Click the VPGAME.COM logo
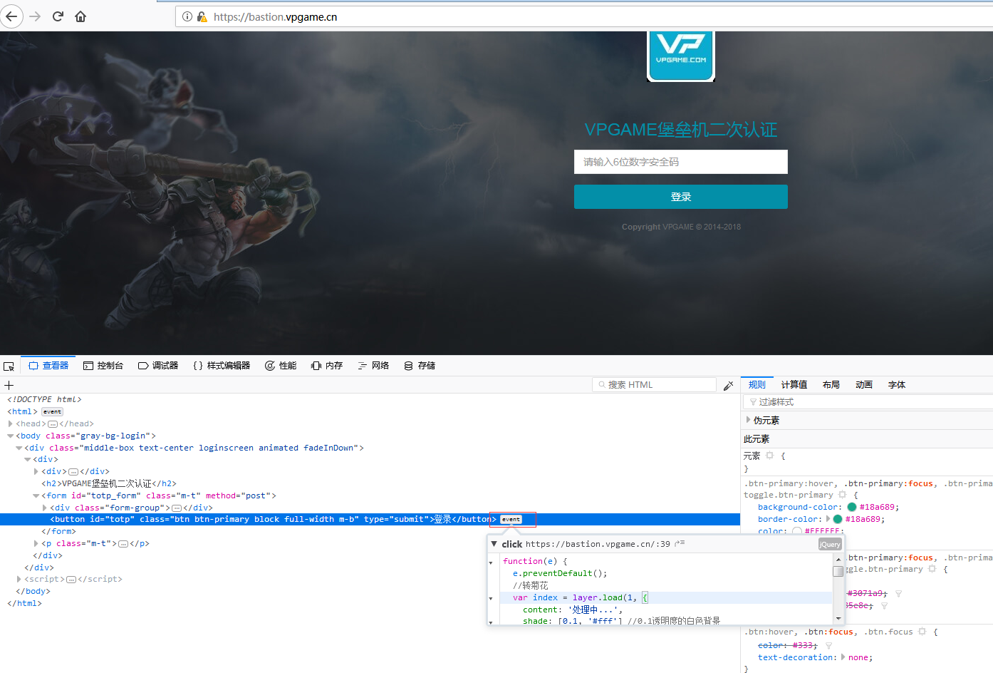The height and width of the screenshot is (673, 993). coord(681,56)
